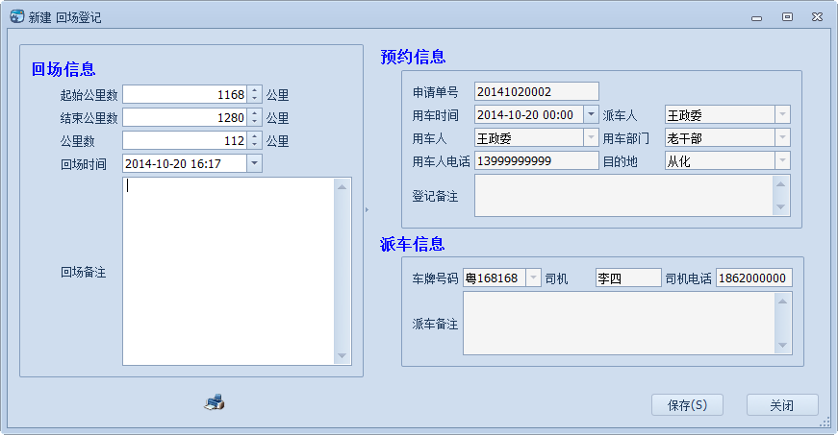The height and width of the screenshot is (435, 838).
Task: Click the 司机电话 field
Action: pyautogui.click(x=753, y=278)
